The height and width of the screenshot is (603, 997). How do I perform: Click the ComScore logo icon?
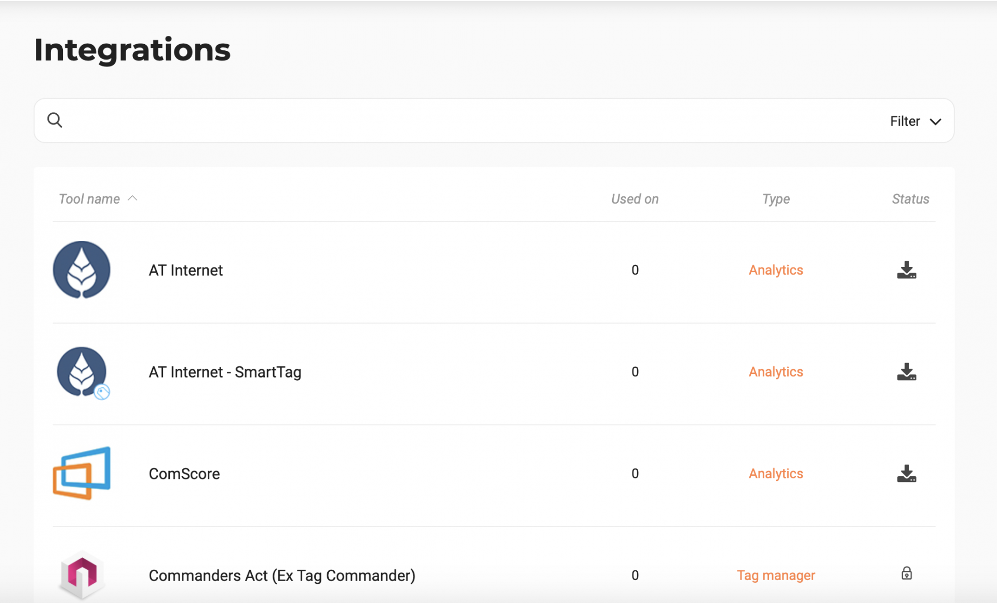coord(82,473)
